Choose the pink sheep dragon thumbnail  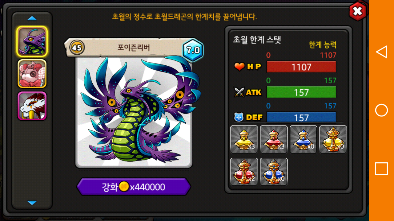pyautogui.click(x=32, y=74)
